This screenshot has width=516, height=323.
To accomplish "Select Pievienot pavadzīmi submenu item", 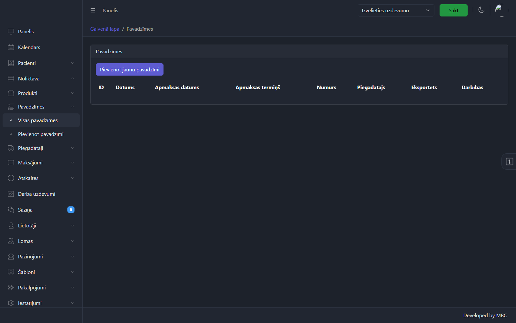I will (x=41, y=134).
